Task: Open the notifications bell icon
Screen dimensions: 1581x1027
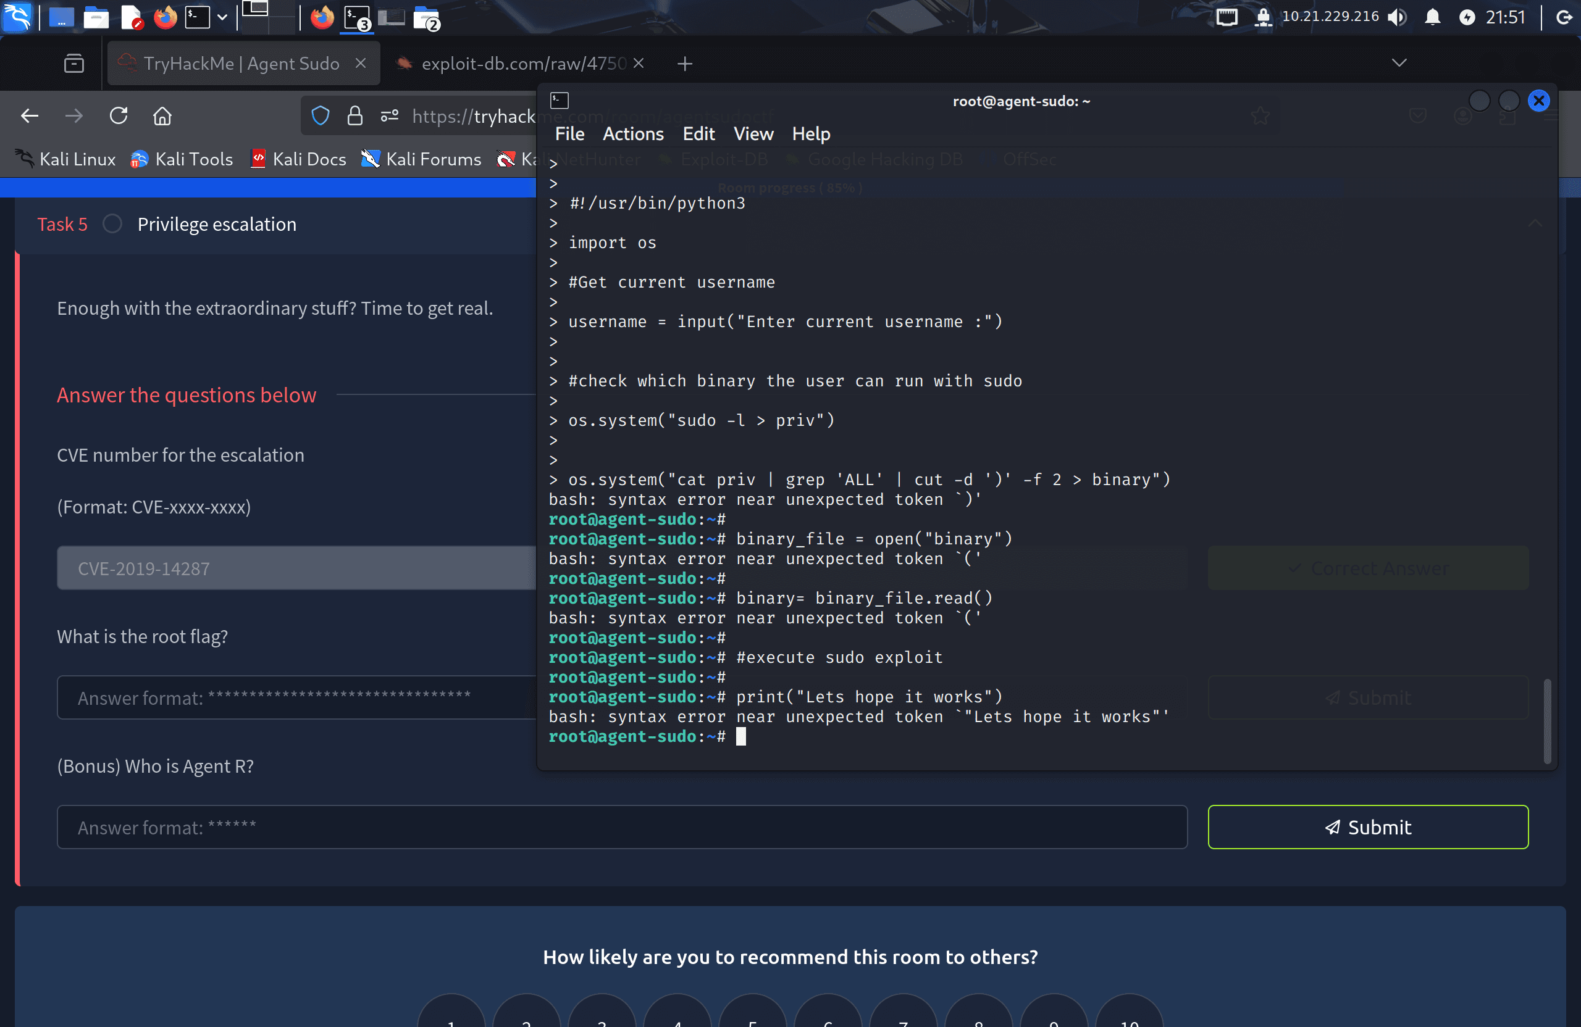Action: (1432, 17)
